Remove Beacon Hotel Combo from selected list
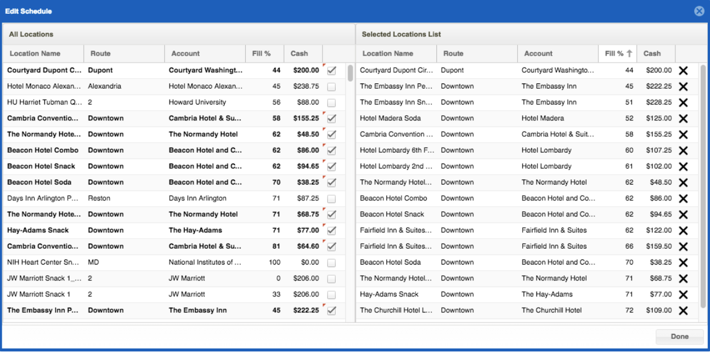The image size is (710, 352). [x=683, y=198]
